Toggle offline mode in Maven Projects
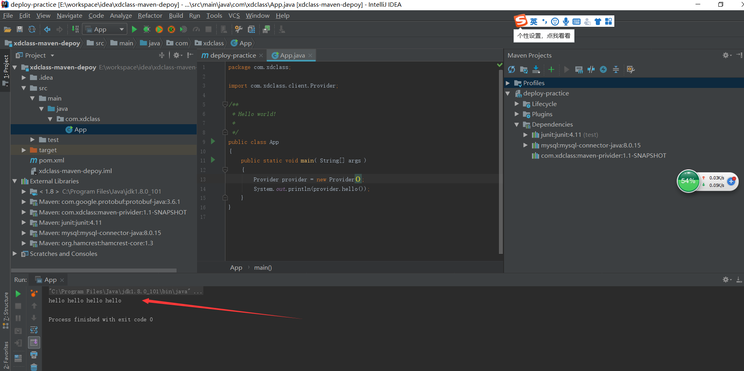Image resolution: width=744 pixels, height=371 pixels. click(x=603, y=69)
